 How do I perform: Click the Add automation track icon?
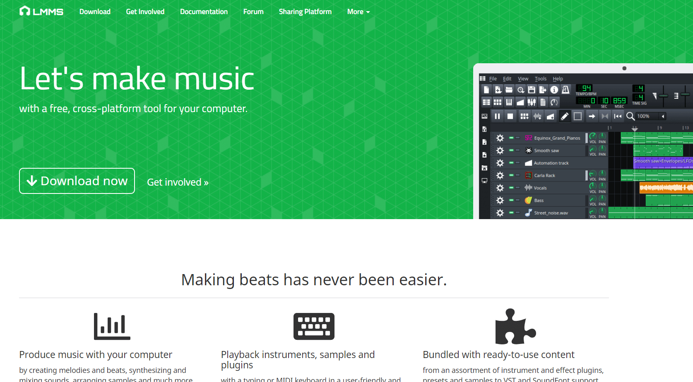click(x=550, y=116)
